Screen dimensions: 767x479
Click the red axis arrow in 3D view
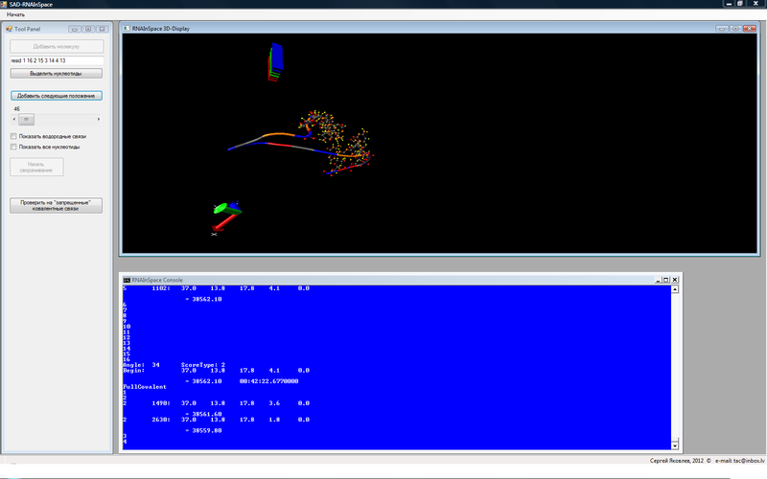[x=223, y=223]
